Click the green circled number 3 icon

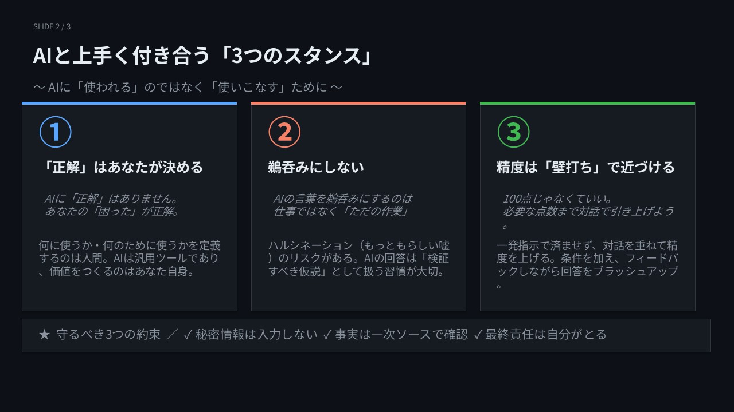click(513, 132)
